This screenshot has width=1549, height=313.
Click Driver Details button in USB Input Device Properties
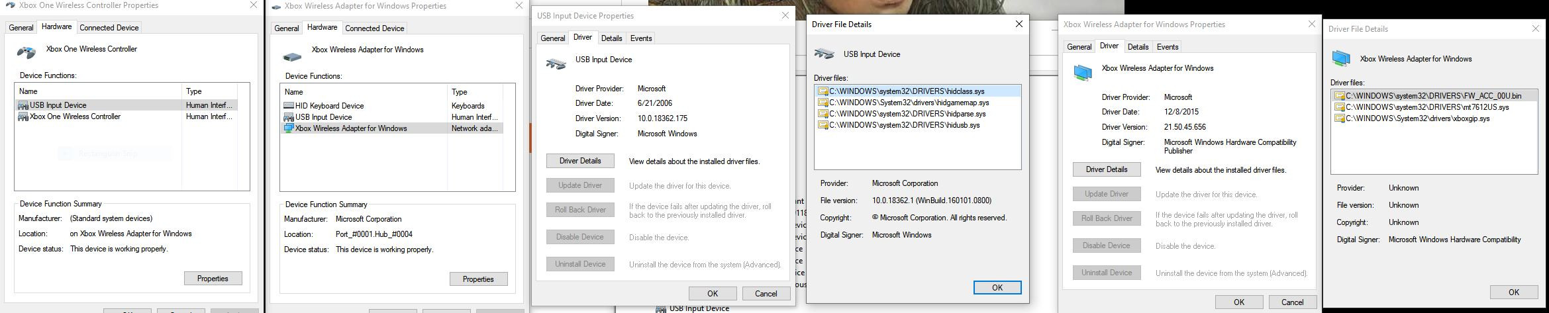(x=580, y=161)
